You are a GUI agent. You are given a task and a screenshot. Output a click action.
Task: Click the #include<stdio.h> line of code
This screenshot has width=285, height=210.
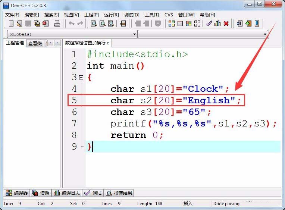pos(137,54)
